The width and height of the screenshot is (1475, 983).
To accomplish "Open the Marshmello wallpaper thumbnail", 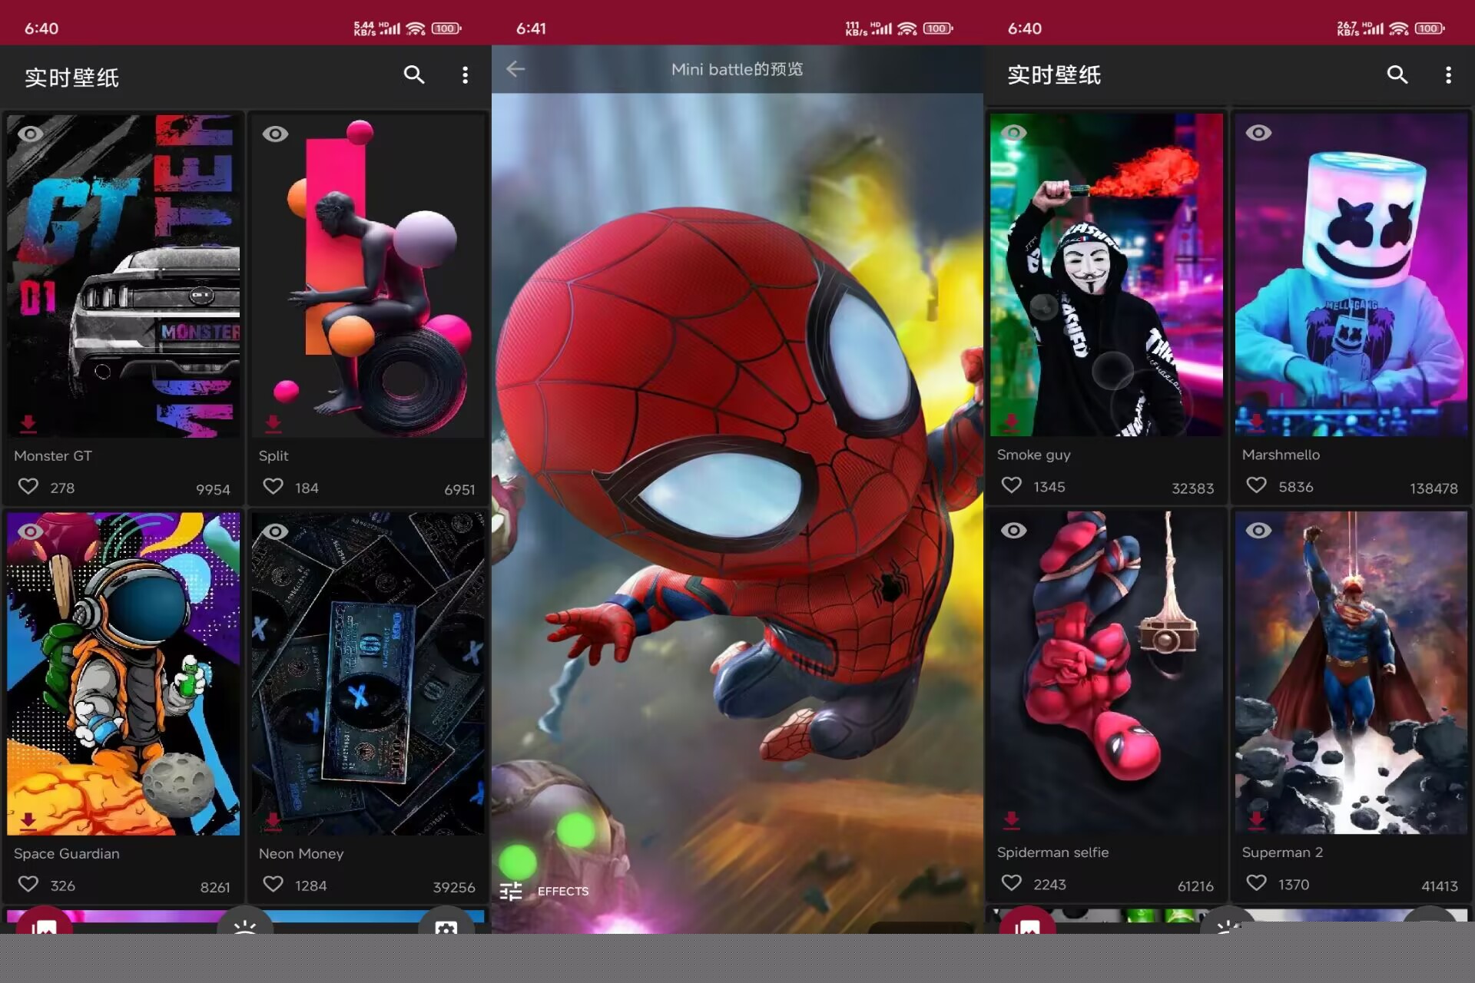I will point(1351,275).
